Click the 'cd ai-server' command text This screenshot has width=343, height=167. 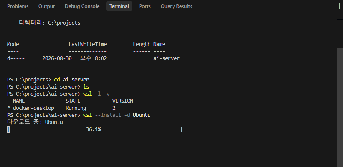[x=71, y=79]
